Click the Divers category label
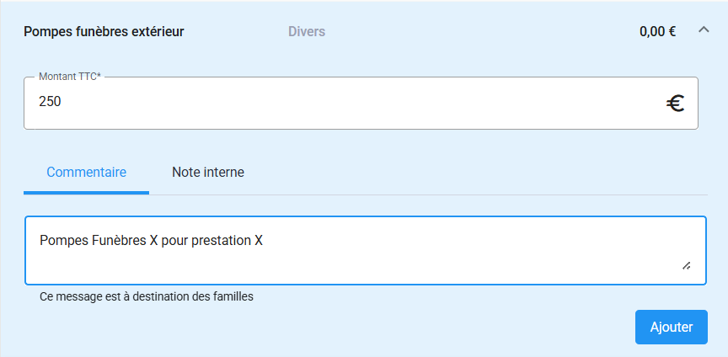The width and height of the screenshot is (728, 357). click(x=307, y=32)
